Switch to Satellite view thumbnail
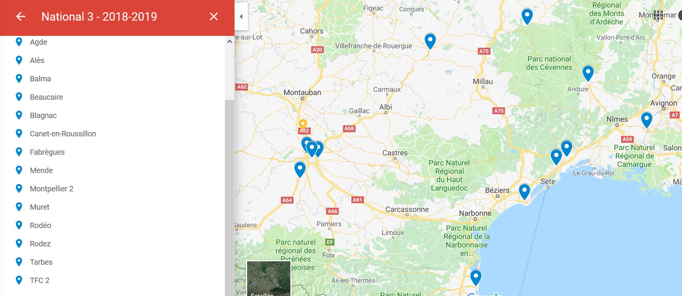 pyautogui.click(x=269, y=278)
